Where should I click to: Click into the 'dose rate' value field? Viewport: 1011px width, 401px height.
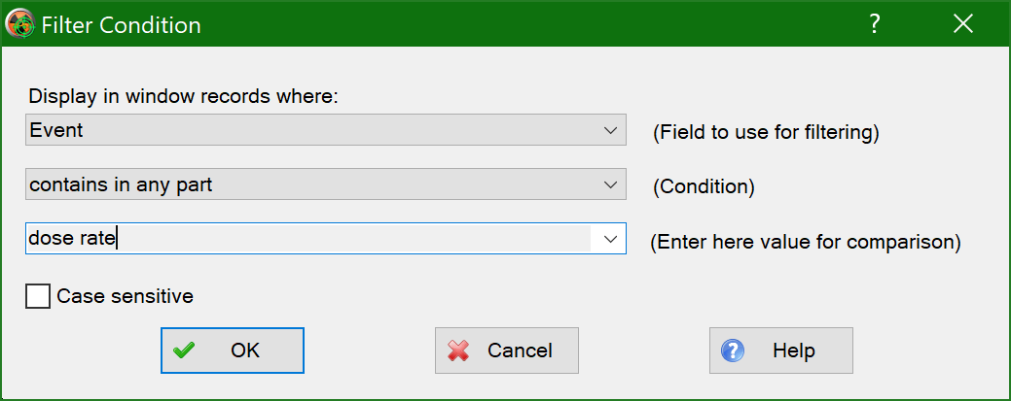pos(308,239)
